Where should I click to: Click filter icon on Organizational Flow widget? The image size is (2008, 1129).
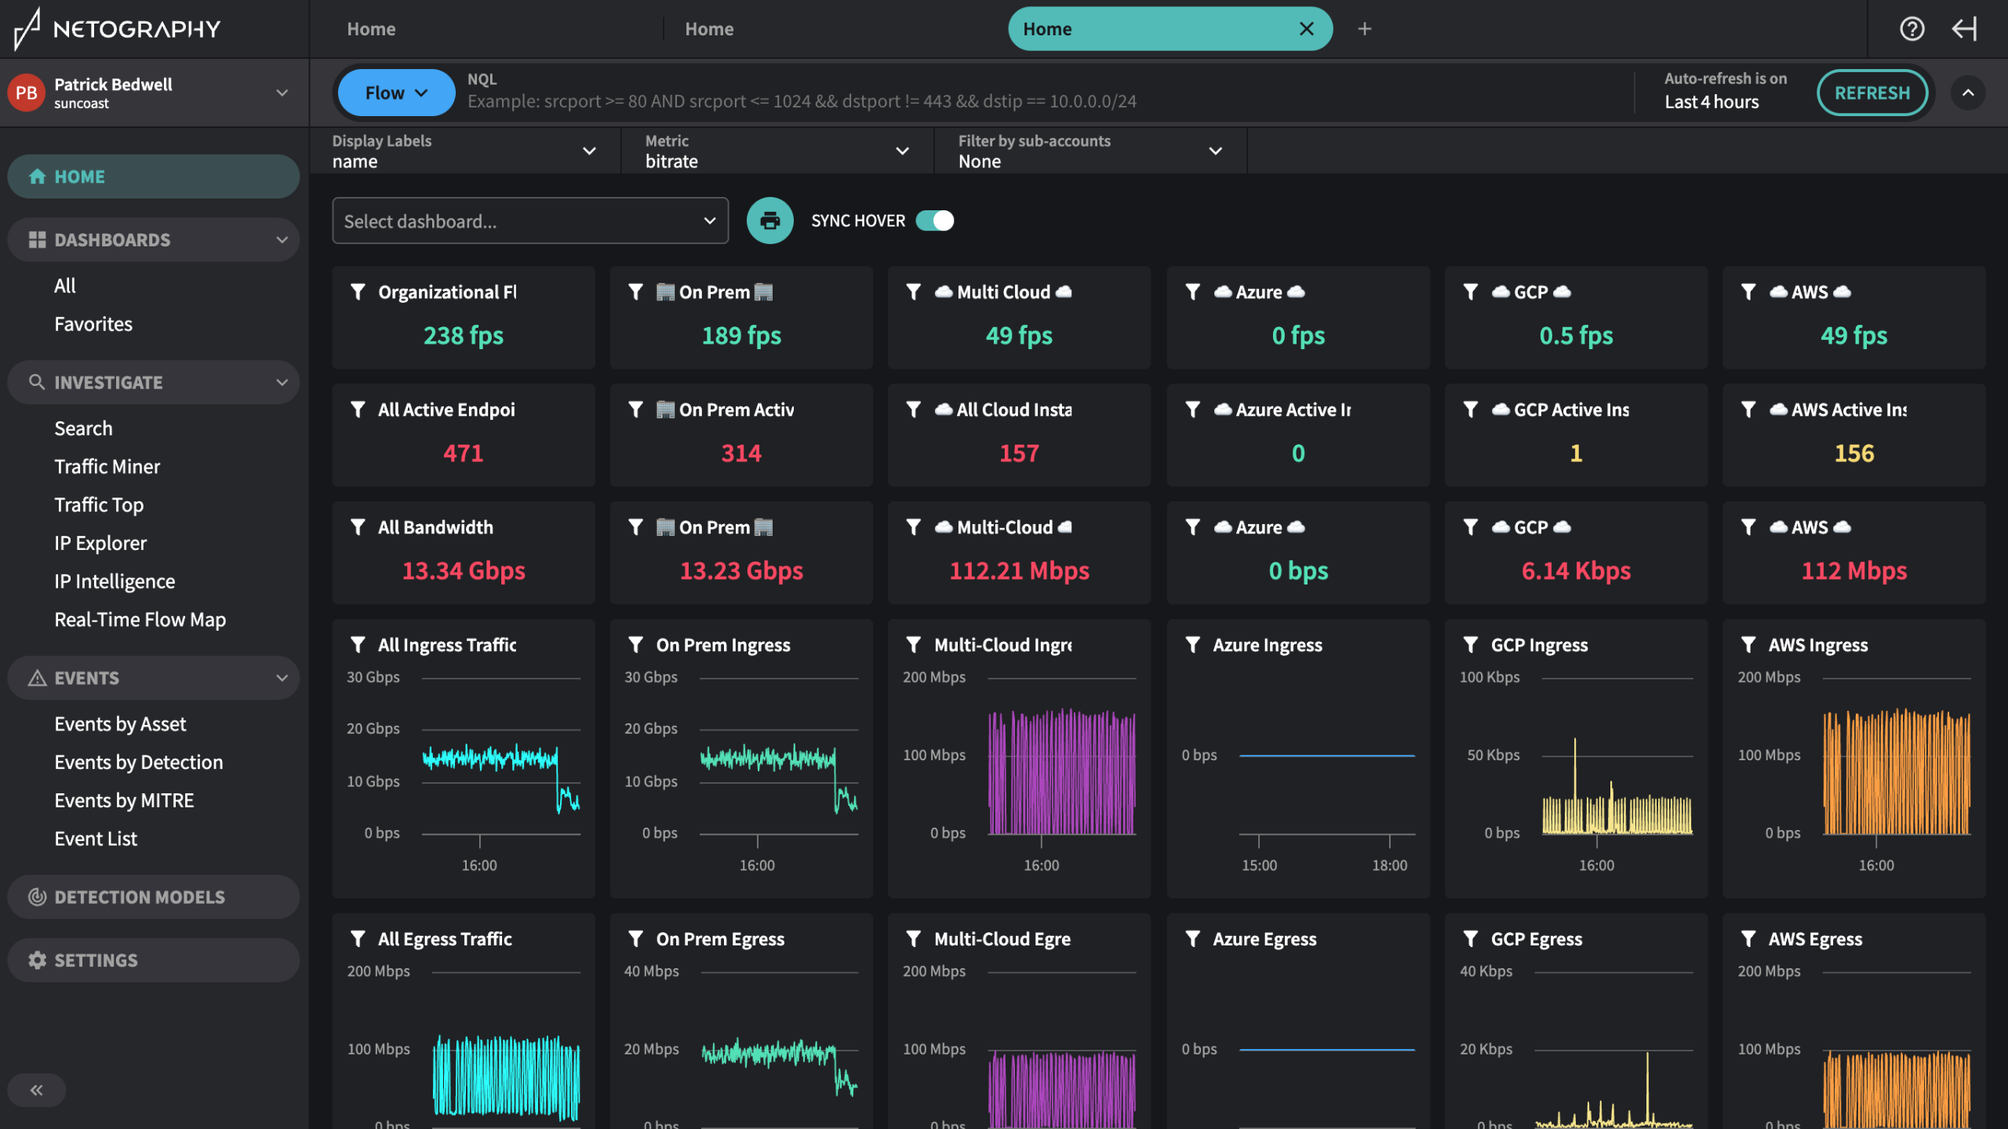[x=358, y=292]
